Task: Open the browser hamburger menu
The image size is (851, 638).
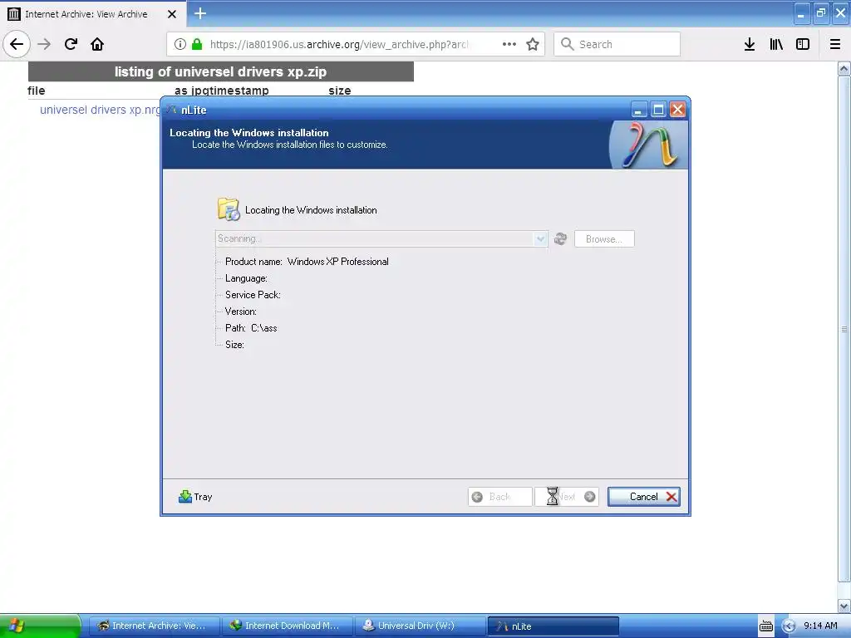Action: [x=834, y=44]
